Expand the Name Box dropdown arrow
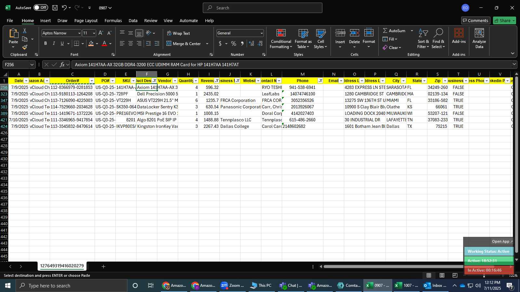Viewport: 520px width, 292px height. click(32, 65)
